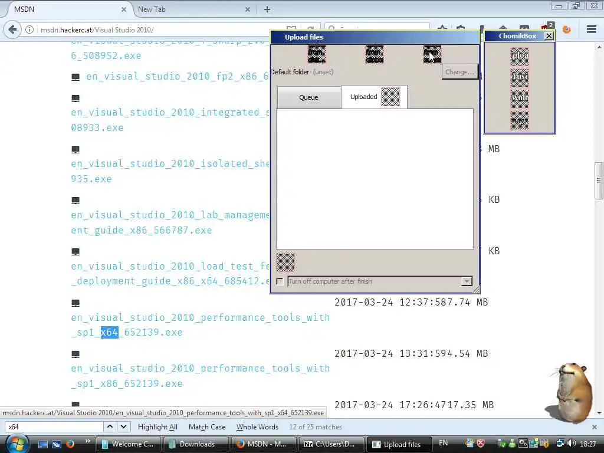Image resolution: width=604 pixels, height=453 pixels.
Task: Show site information for msdn.hackerc.at
Action: pyautogui.click(x=29, y=29)
